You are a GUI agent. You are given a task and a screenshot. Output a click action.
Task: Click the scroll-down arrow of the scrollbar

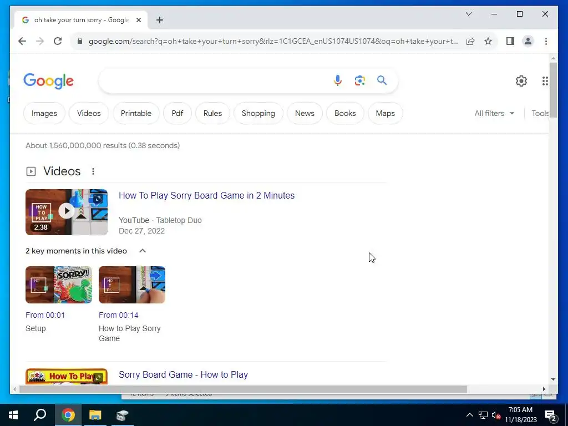pos(553,379)
